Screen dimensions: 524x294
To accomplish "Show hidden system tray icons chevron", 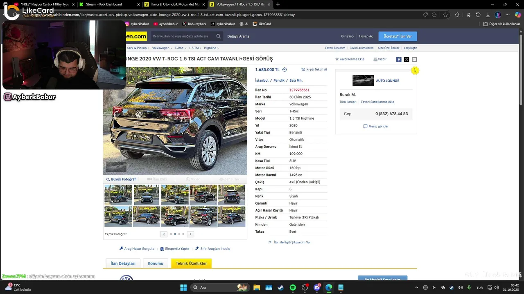I will click(417, 287).
